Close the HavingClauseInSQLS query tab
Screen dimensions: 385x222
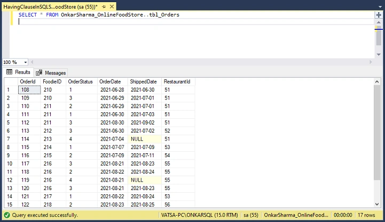(x=112, y=6)
